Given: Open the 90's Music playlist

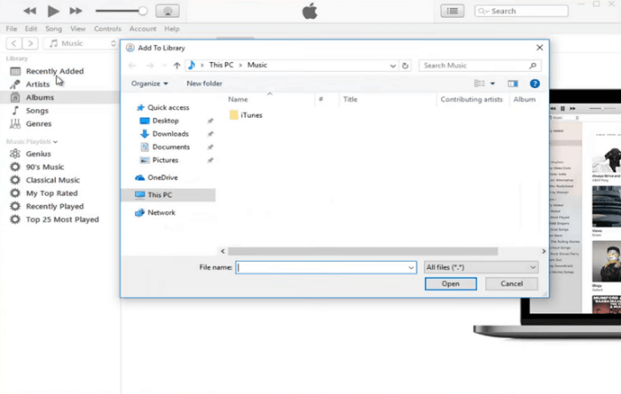Looking at the screenshot, I should tap(44, 167).
